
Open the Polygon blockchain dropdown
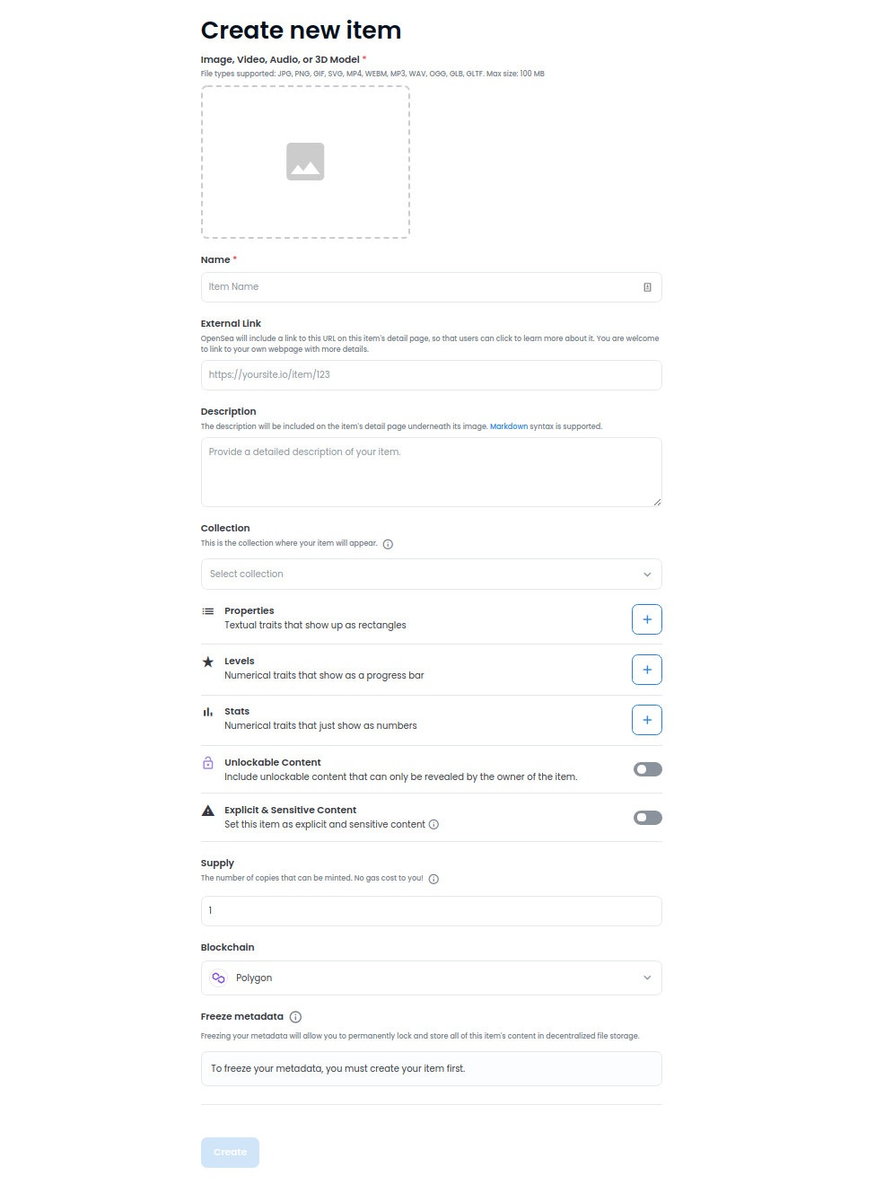(432, 978)
